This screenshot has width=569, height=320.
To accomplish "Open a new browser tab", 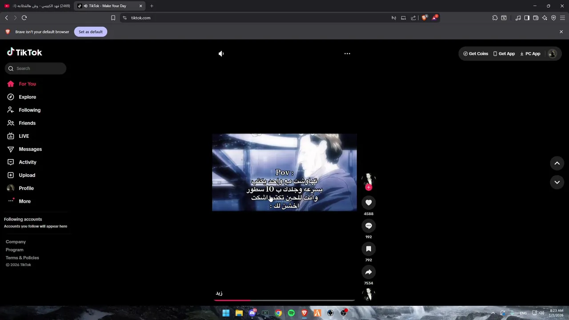I will click(x=152, y=6).
